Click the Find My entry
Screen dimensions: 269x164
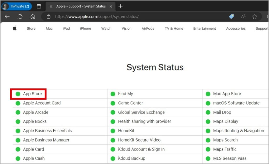pos(126,94)
